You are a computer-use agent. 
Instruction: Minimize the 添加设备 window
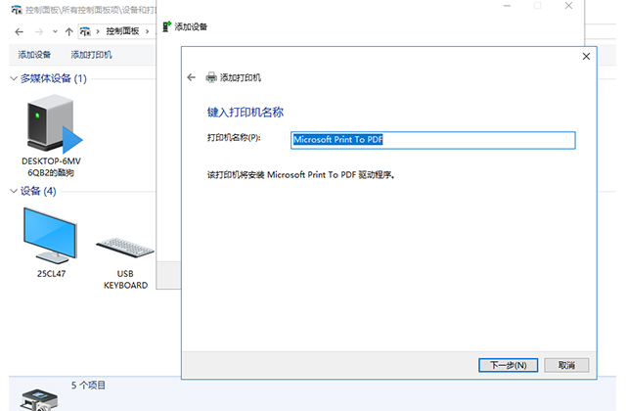click(x=507, y=6)
